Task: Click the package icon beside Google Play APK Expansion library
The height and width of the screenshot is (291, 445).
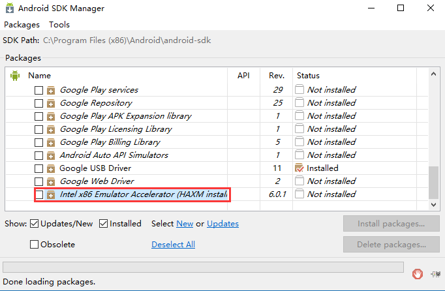Action: 51,116
